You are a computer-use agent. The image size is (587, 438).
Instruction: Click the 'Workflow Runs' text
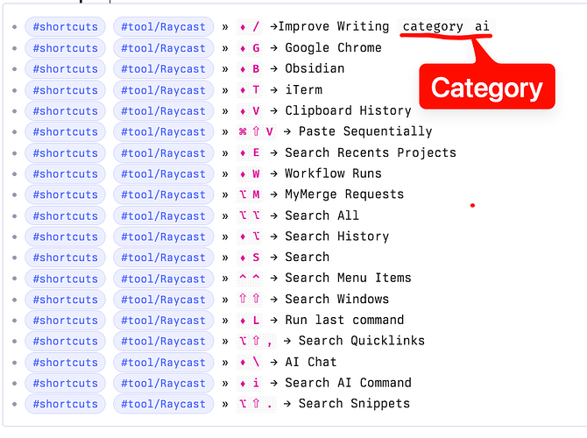pyautogui.click(x=333, y=173)
